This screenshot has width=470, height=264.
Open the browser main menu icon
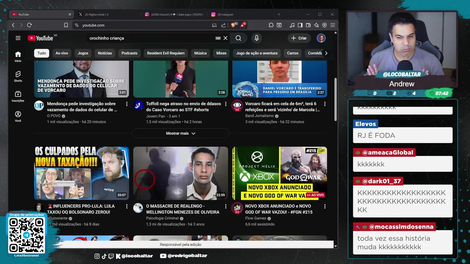tap(332, 25)
